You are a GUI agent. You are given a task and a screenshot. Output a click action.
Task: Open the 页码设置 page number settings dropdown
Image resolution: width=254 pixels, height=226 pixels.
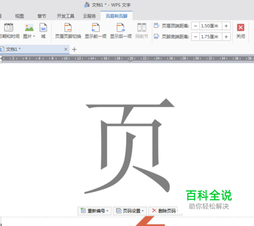pos(130,211)
